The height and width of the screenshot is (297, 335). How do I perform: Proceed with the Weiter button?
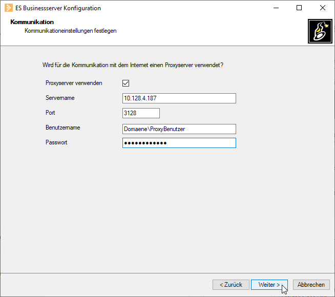tap(269, 285)
